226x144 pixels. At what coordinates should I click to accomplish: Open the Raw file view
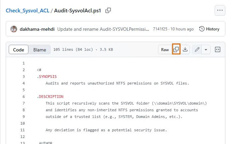165,49
